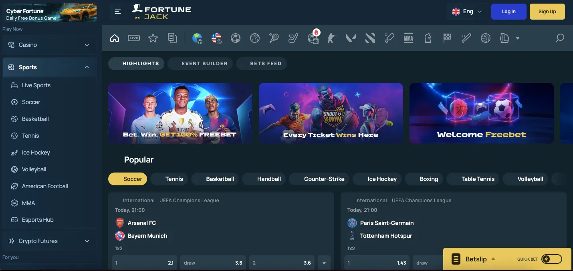
Task: Select the checkered racing flag icon
Action: [x=447, y=38]
